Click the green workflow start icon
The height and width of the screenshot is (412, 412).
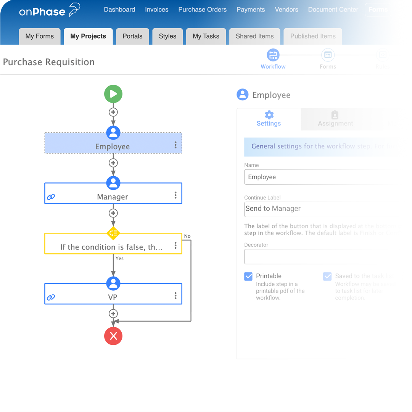coord(113,94)
